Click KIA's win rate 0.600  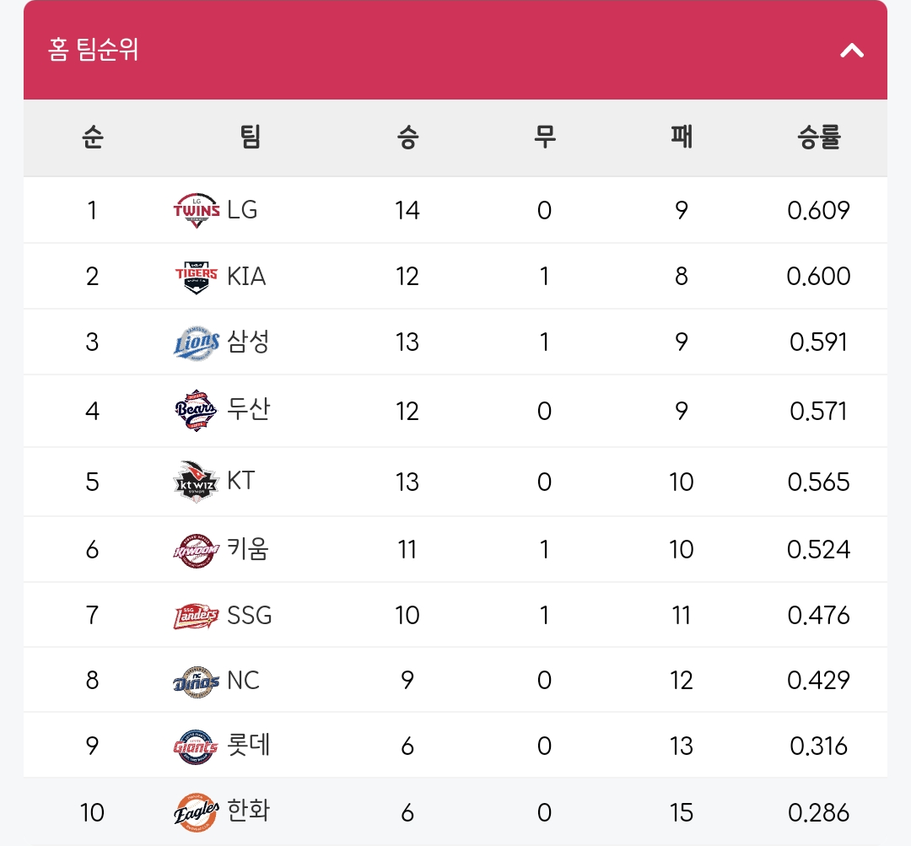coord(818,277)
